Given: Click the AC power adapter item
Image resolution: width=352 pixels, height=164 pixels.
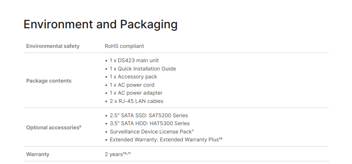Looking at the screenshot, I should [136, 93].
